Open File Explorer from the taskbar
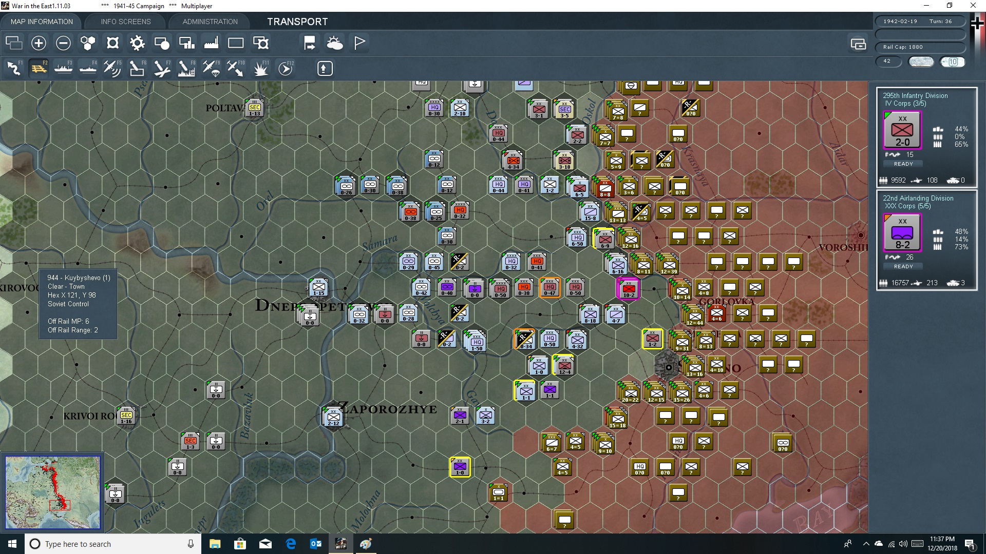Viewport: 986px width, 554px height. pyautogui.click(x=215, y=544)
